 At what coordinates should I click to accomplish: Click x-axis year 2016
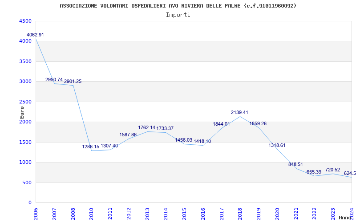(x=203, y=214)
